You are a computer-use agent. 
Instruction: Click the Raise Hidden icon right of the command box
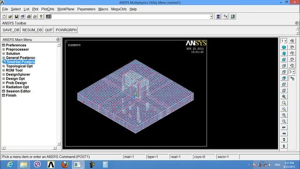point(218,16)
